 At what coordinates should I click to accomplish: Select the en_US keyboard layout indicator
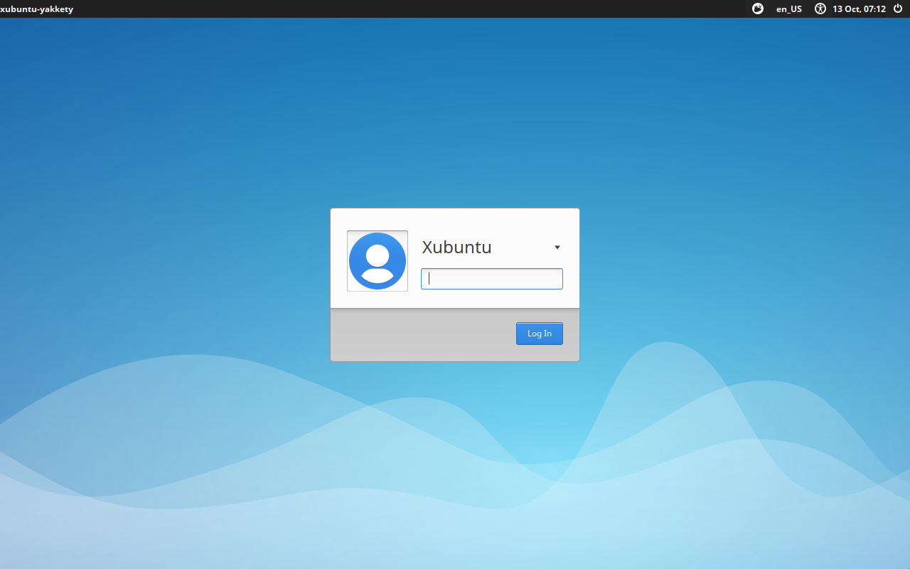[x=788, y=9]
